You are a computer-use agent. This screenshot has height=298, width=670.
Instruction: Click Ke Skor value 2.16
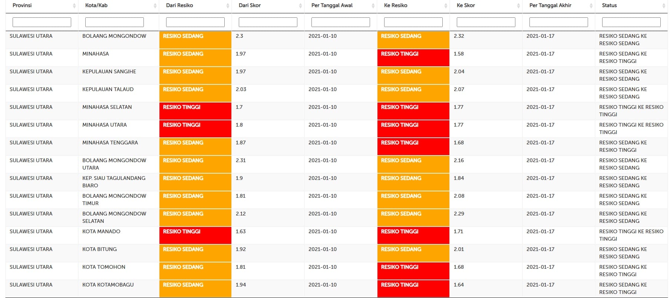pos(459,161)
